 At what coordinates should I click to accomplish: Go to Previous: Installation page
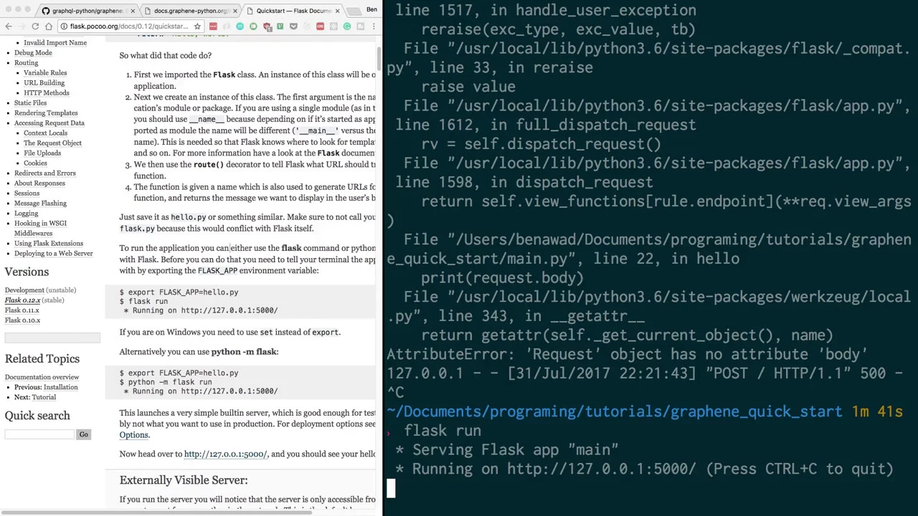(x=60, y=387)
